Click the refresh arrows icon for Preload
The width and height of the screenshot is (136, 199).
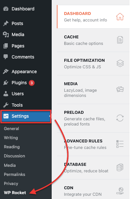(120, 118)
